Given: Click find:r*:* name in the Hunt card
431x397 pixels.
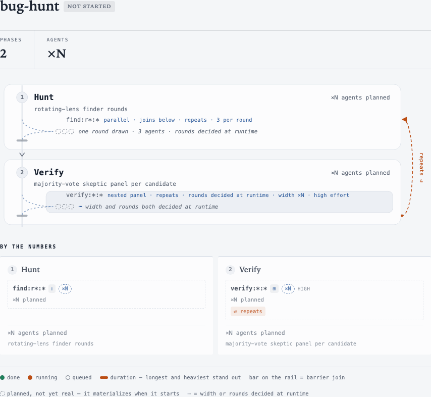Looking at the screenshot, I should [29, 288].
